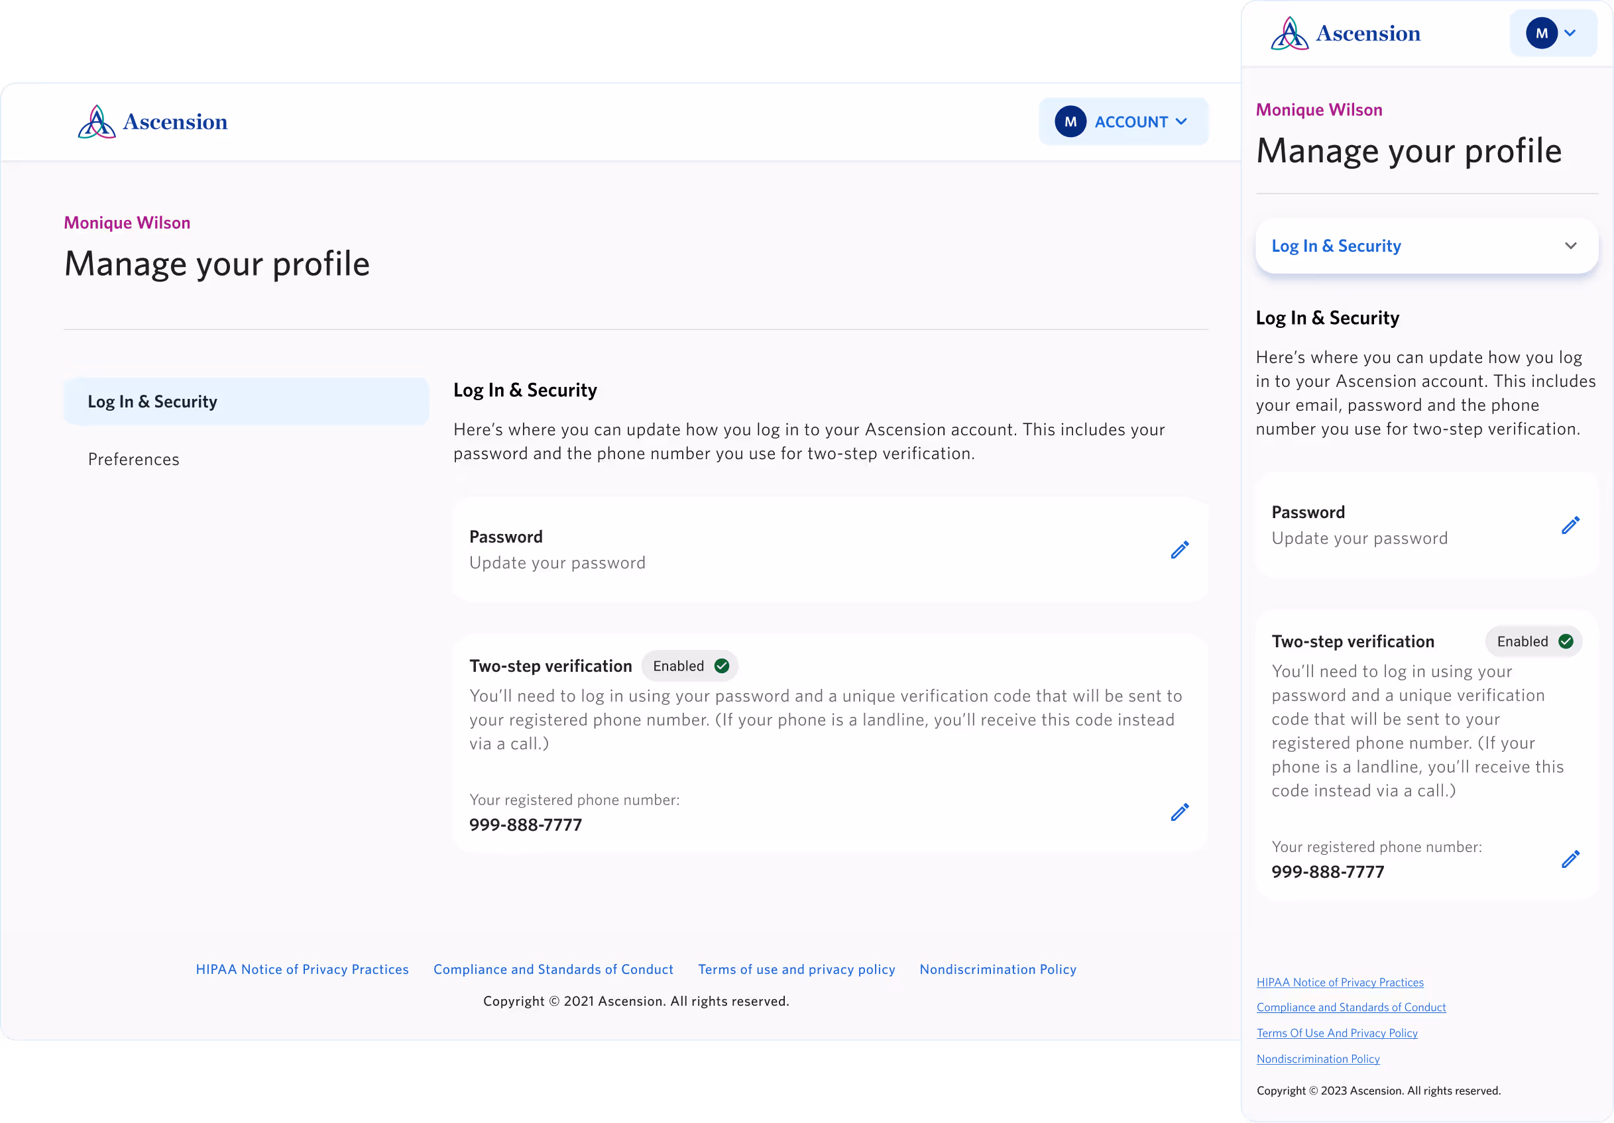Switch to the Preferences section
1614x1123 pixels.
(134, 459)
